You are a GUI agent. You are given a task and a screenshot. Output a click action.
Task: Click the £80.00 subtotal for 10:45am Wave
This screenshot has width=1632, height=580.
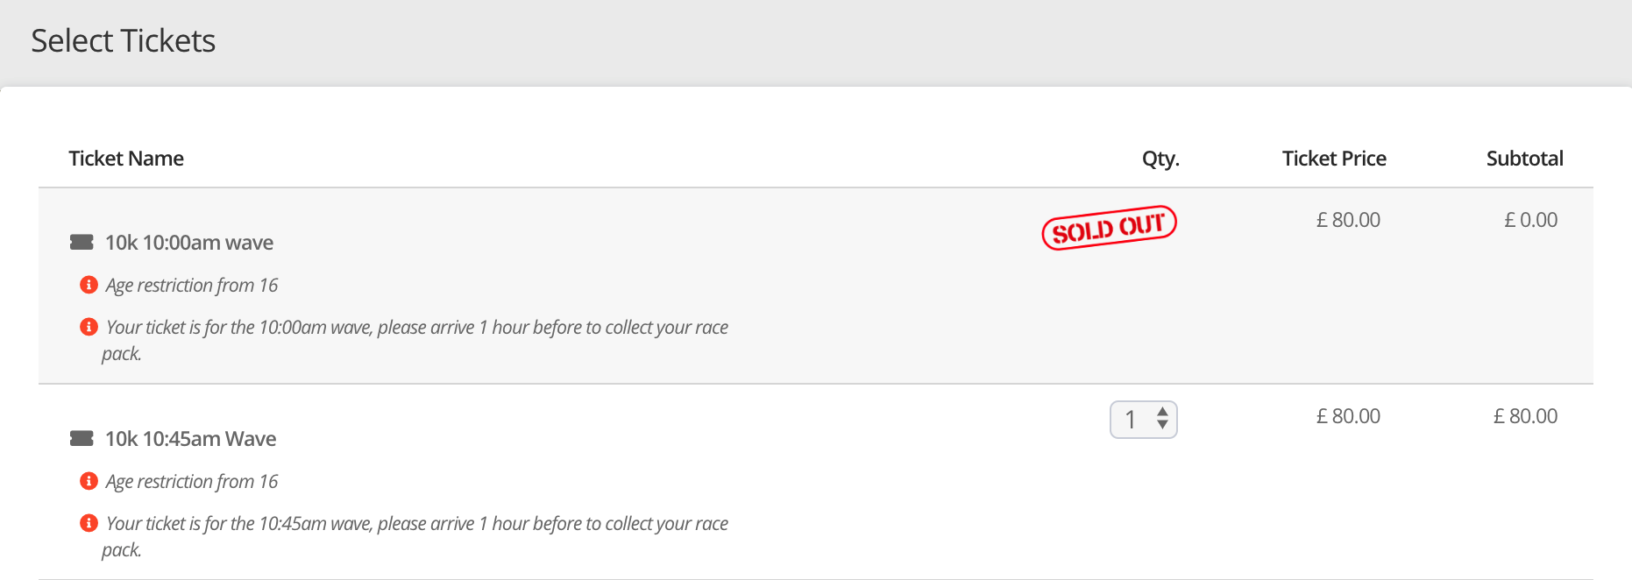(x=1525, y=416)
